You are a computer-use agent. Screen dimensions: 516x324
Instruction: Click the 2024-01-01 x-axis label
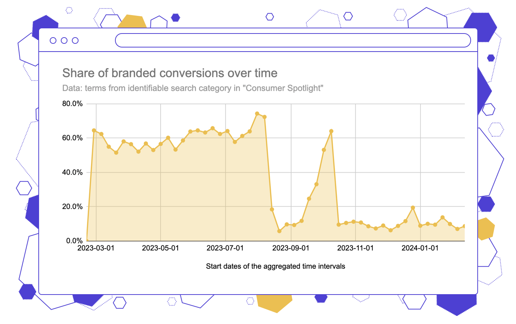point(420,248)
